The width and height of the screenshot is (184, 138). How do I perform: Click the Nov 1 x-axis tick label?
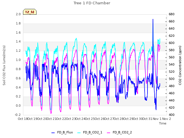click(157, 119)
